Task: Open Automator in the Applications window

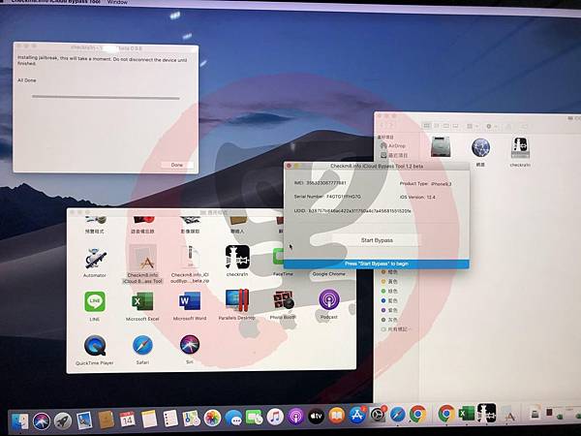Action: [95, 259]
